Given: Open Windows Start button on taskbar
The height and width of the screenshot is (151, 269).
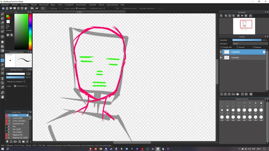Looking at the screenshot, I should pos(2,149).
